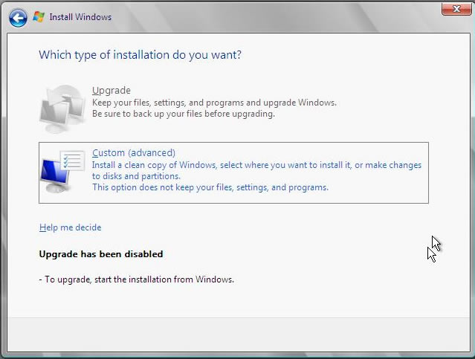Select the Upgrade option title

pos(111,91)
